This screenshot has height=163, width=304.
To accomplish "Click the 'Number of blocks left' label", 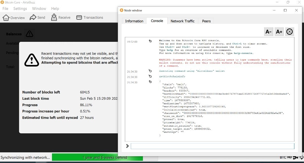I will [x=41, y=92].
